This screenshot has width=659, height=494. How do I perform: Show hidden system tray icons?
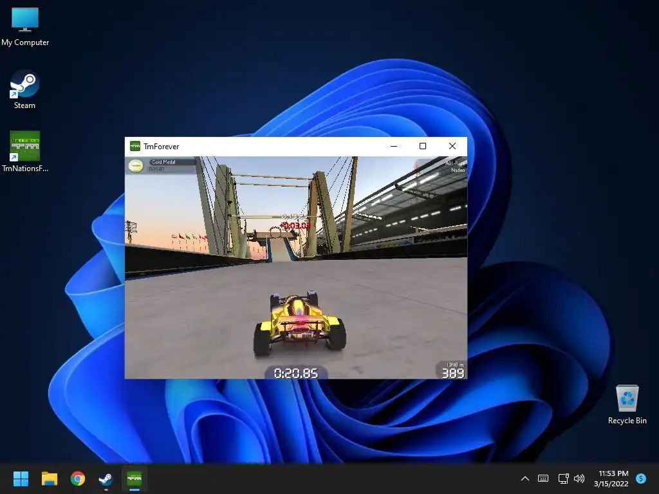525,479
